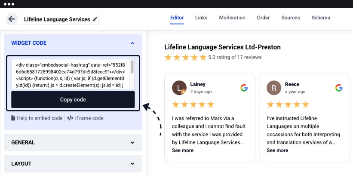Go back using the left arrow button

point(12,19)
